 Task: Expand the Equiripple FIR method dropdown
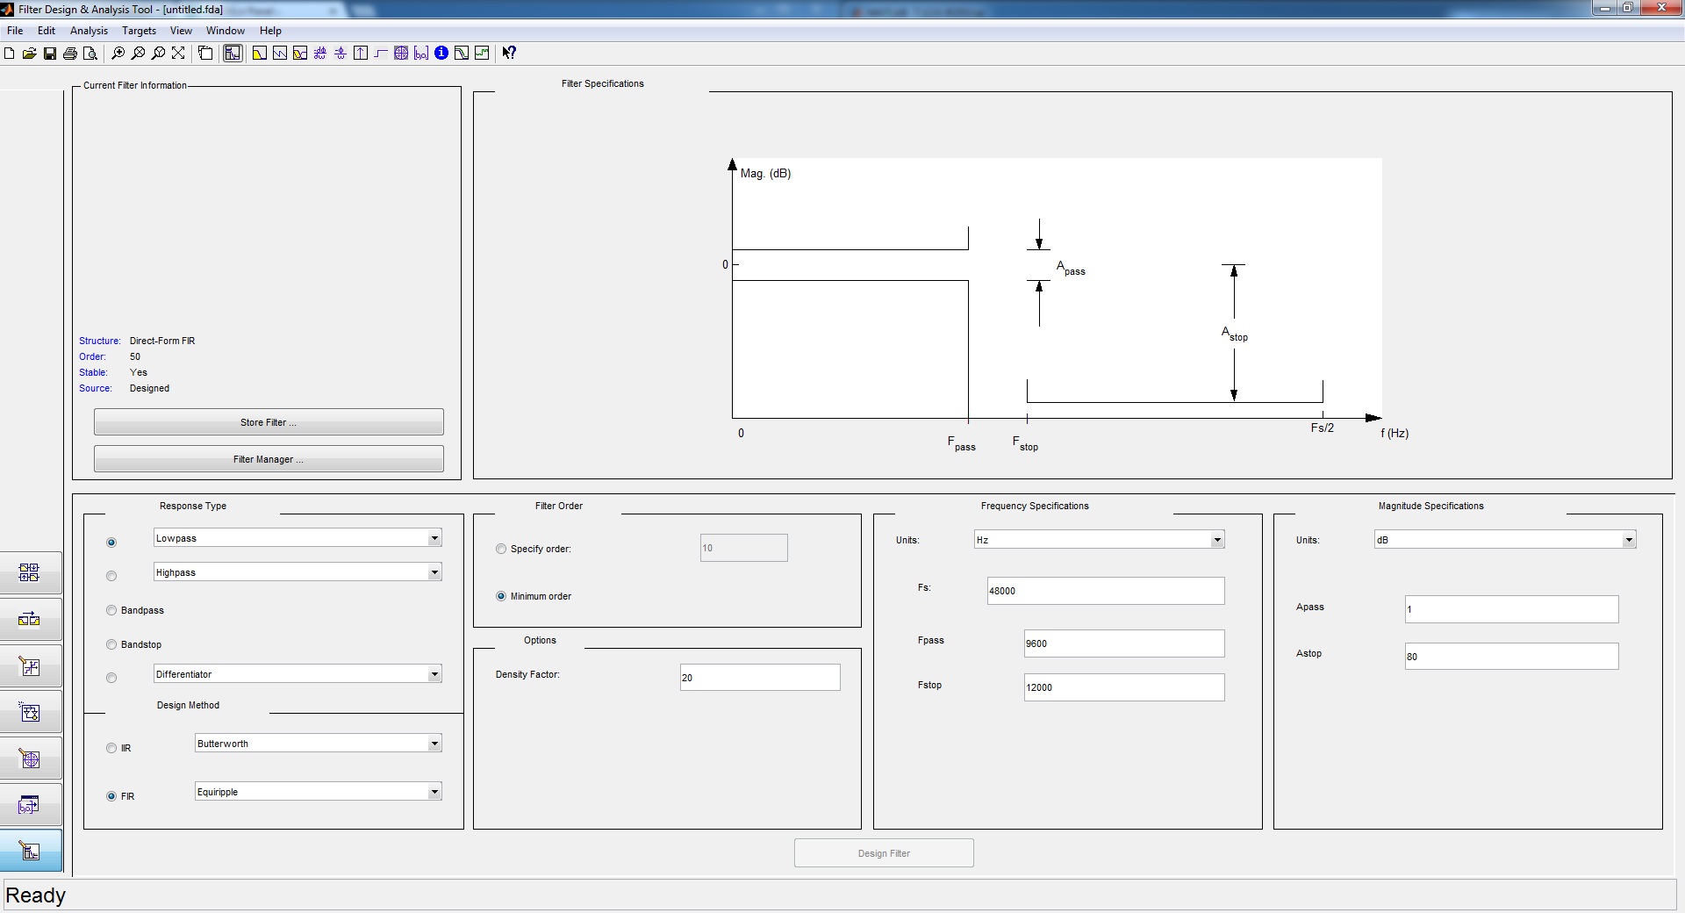434,792
